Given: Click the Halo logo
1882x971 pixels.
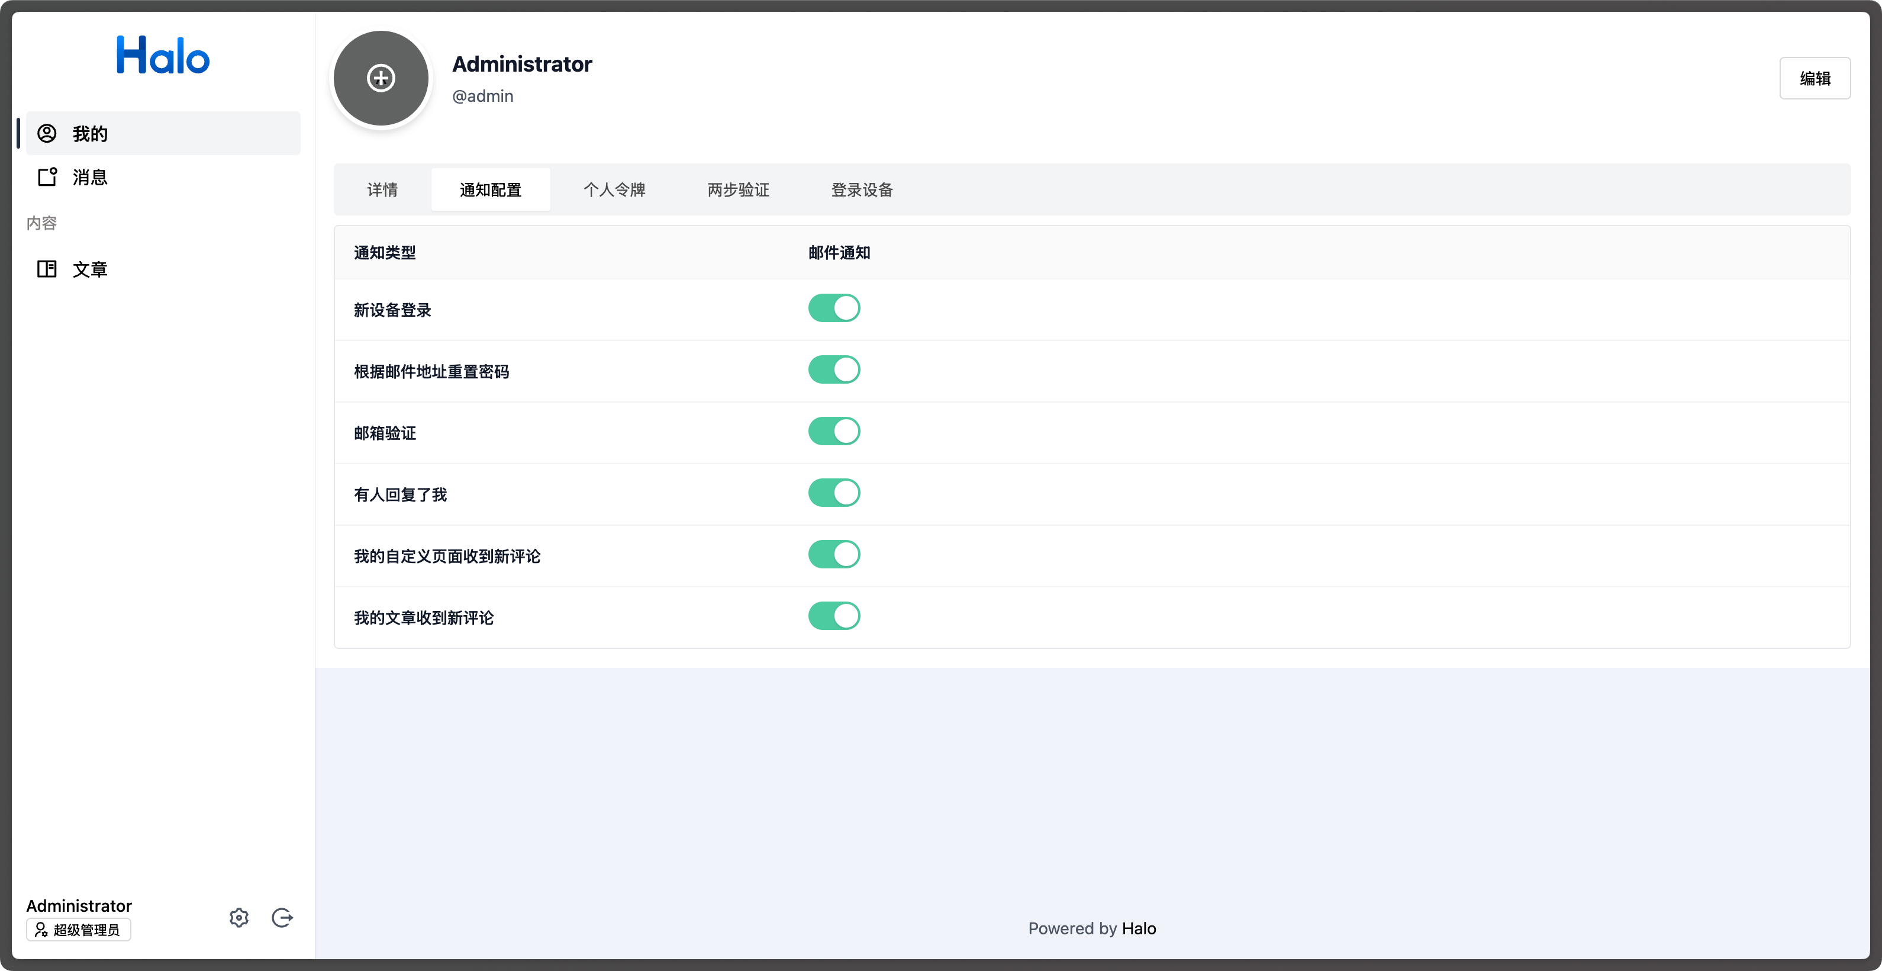Looking at the screenshot, I should (x=163, y=56).
